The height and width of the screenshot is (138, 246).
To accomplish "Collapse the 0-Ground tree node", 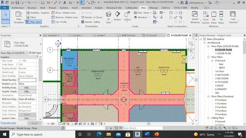I will [x=212, y=61].
